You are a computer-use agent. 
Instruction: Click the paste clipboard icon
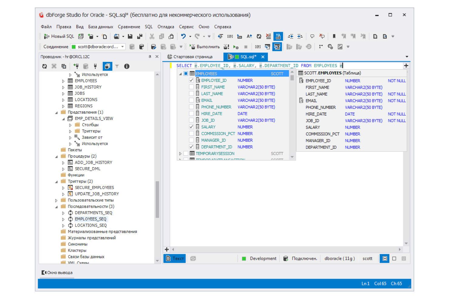point(171,36)
